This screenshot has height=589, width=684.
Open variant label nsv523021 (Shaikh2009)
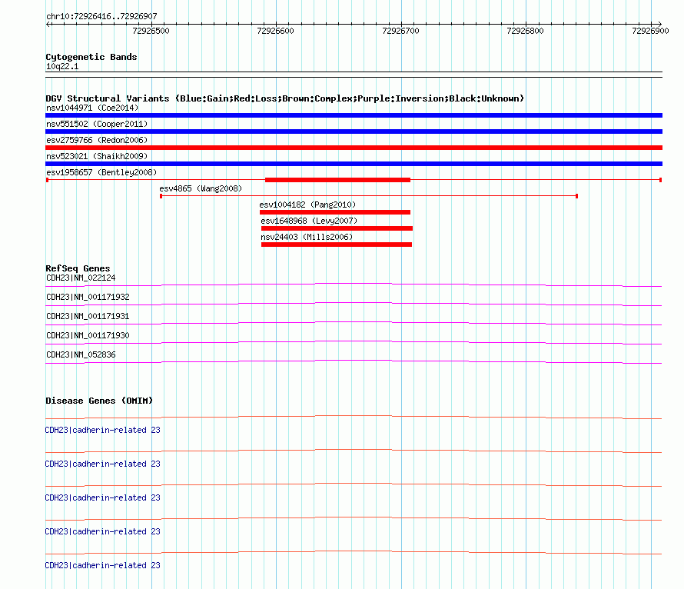click(x=97, y=156)
